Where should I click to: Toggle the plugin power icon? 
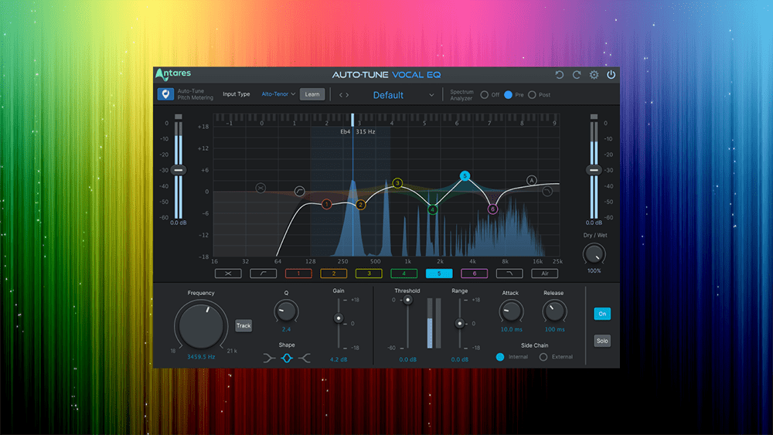pyautogui.click(x=611, y=75)
